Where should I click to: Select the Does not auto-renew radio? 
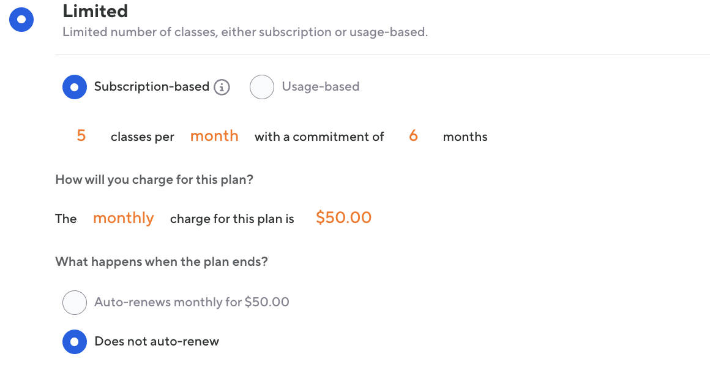tap(75, 341)
